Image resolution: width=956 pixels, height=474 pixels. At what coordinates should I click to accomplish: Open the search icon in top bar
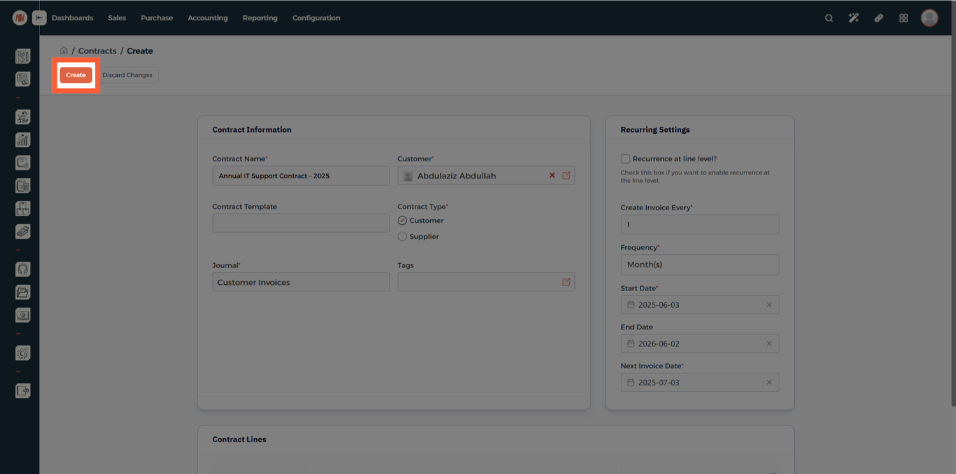(829, 18)
